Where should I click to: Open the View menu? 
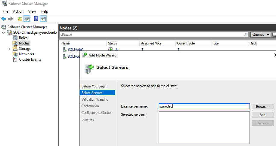pos(32,11)
